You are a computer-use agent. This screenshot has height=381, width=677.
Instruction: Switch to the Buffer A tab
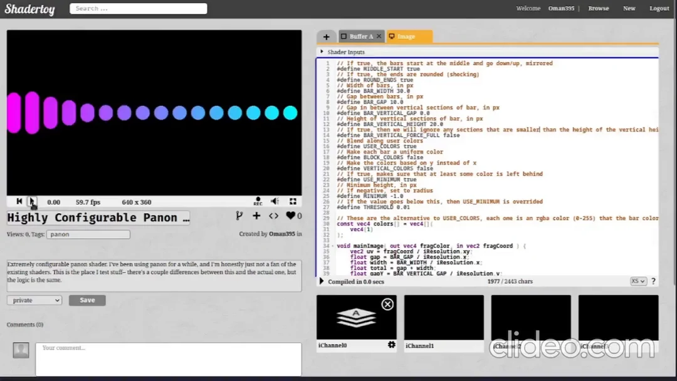click(359, 36)
